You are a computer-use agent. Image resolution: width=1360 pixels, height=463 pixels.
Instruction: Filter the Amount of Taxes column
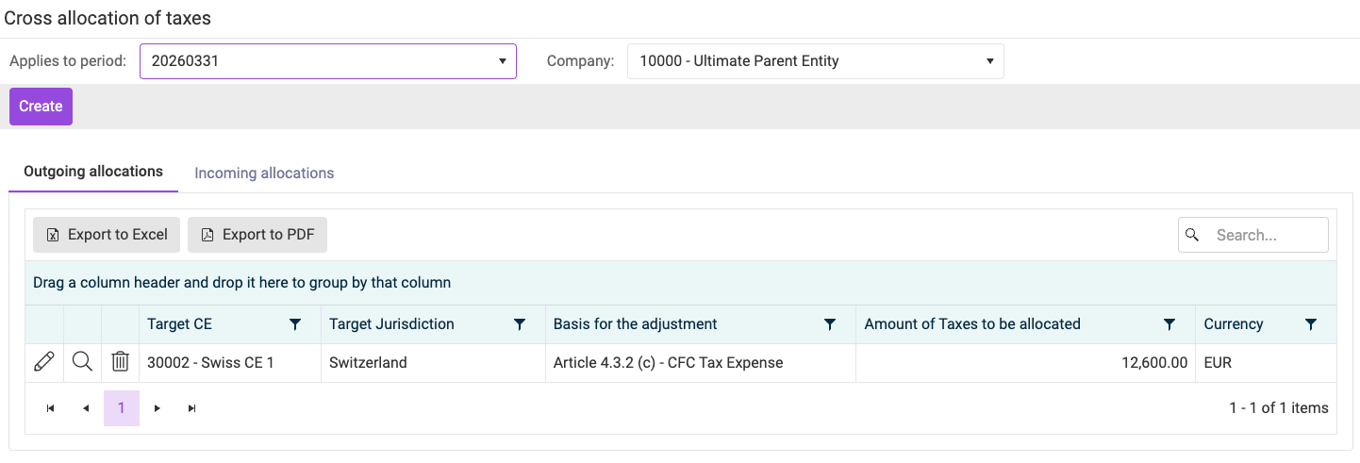click(x=1169, y=324)
